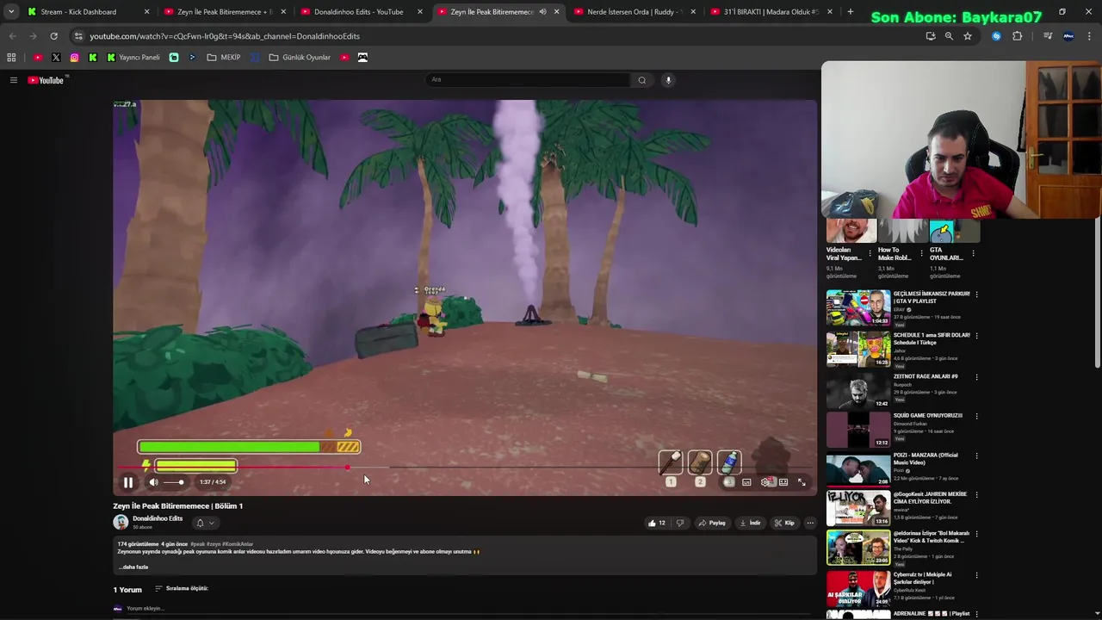This screenshot has width=1102, height=620.
Task: Mute the playing tab's speaker icon
Action: tap(542, 12)
